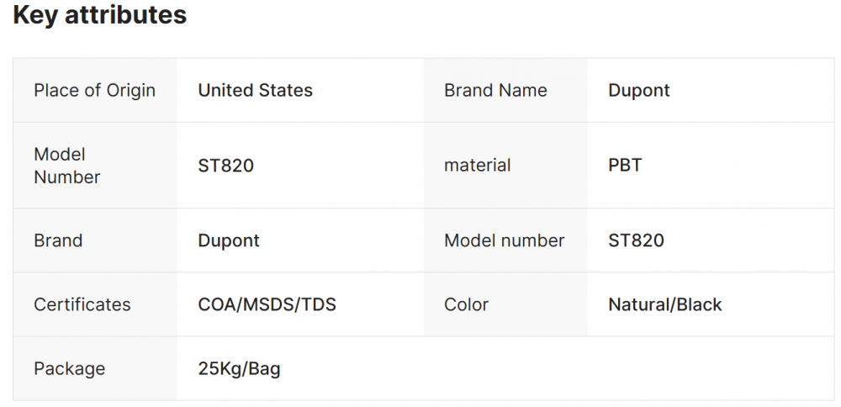The image size is (841, 407).
Task: Click the Certificates label
Action: [82, 304]
